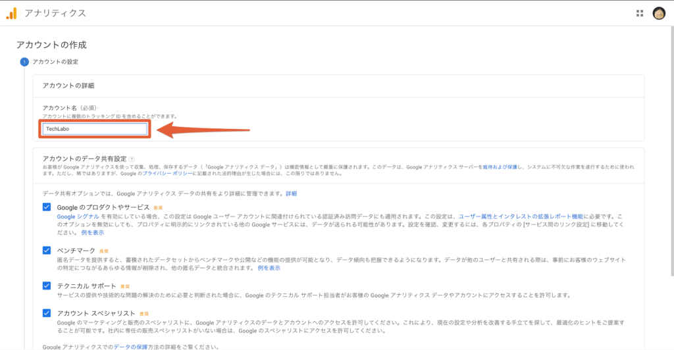The image size is (674, 350).
Task: Open the Google apps grid icon
Action: tap(639, 13)
